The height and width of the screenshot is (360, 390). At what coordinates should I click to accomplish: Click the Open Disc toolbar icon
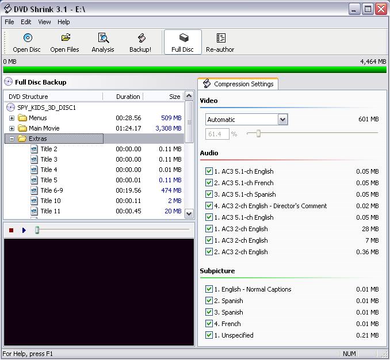[x=28, y=38]
